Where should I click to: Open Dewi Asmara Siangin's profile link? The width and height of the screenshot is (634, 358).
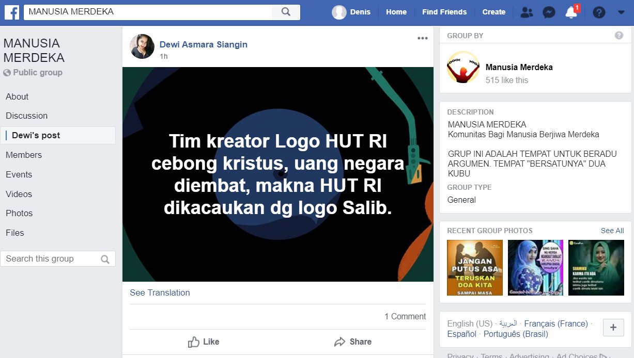[204, 44]
